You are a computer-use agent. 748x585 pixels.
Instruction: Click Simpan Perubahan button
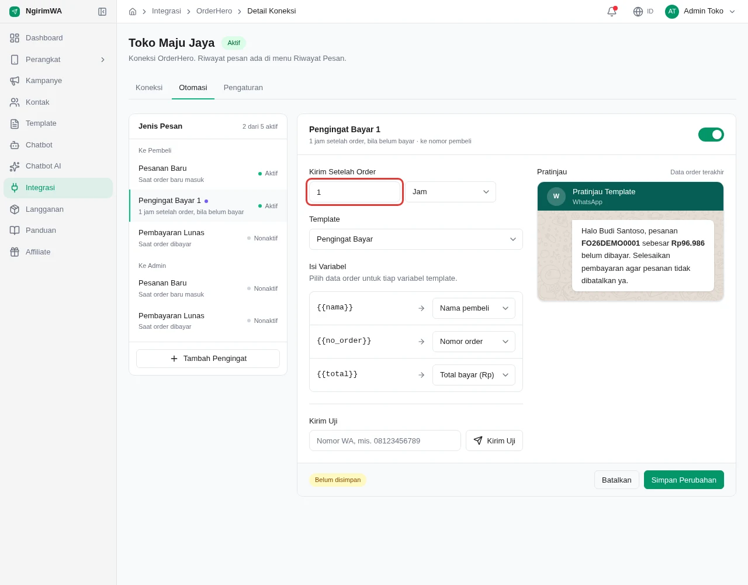[684, 480]
